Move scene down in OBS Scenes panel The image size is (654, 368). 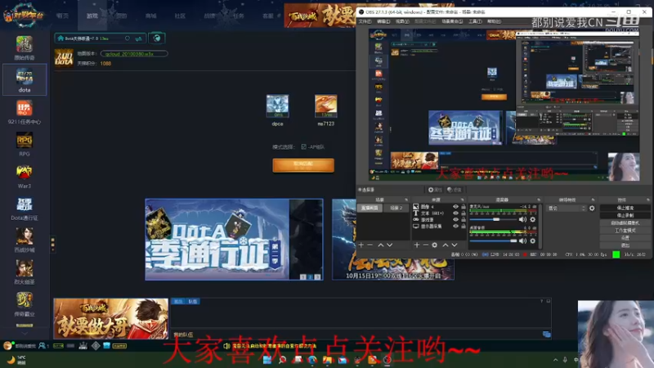390,245
